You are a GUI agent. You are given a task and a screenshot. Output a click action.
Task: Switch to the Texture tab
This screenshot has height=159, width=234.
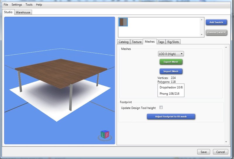coord(137,42)
